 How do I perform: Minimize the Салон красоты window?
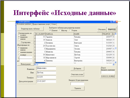click(112, 22)
